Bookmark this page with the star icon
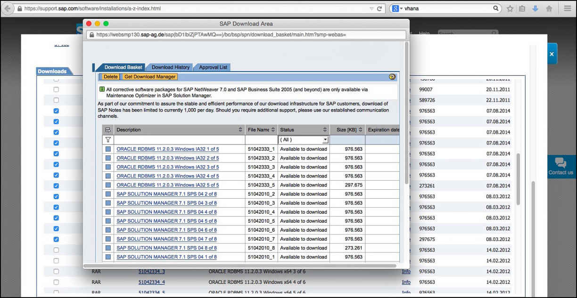The width and height of the screenshot is (577, 298). coord(510,8)
